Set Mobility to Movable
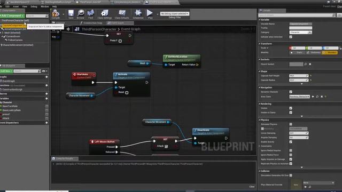Viewport: 342px width, 192px height. pyautogui.click(x=330, y=52)
